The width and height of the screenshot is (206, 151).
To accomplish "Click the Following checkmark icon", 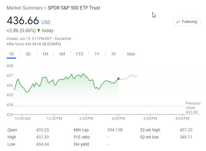I will [178, 22].
